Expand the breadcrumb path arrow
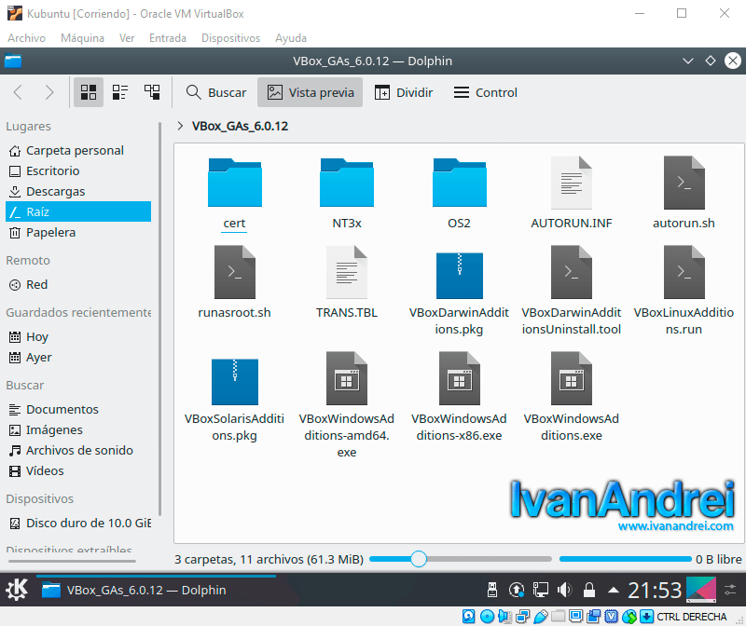 pos(180,126)
